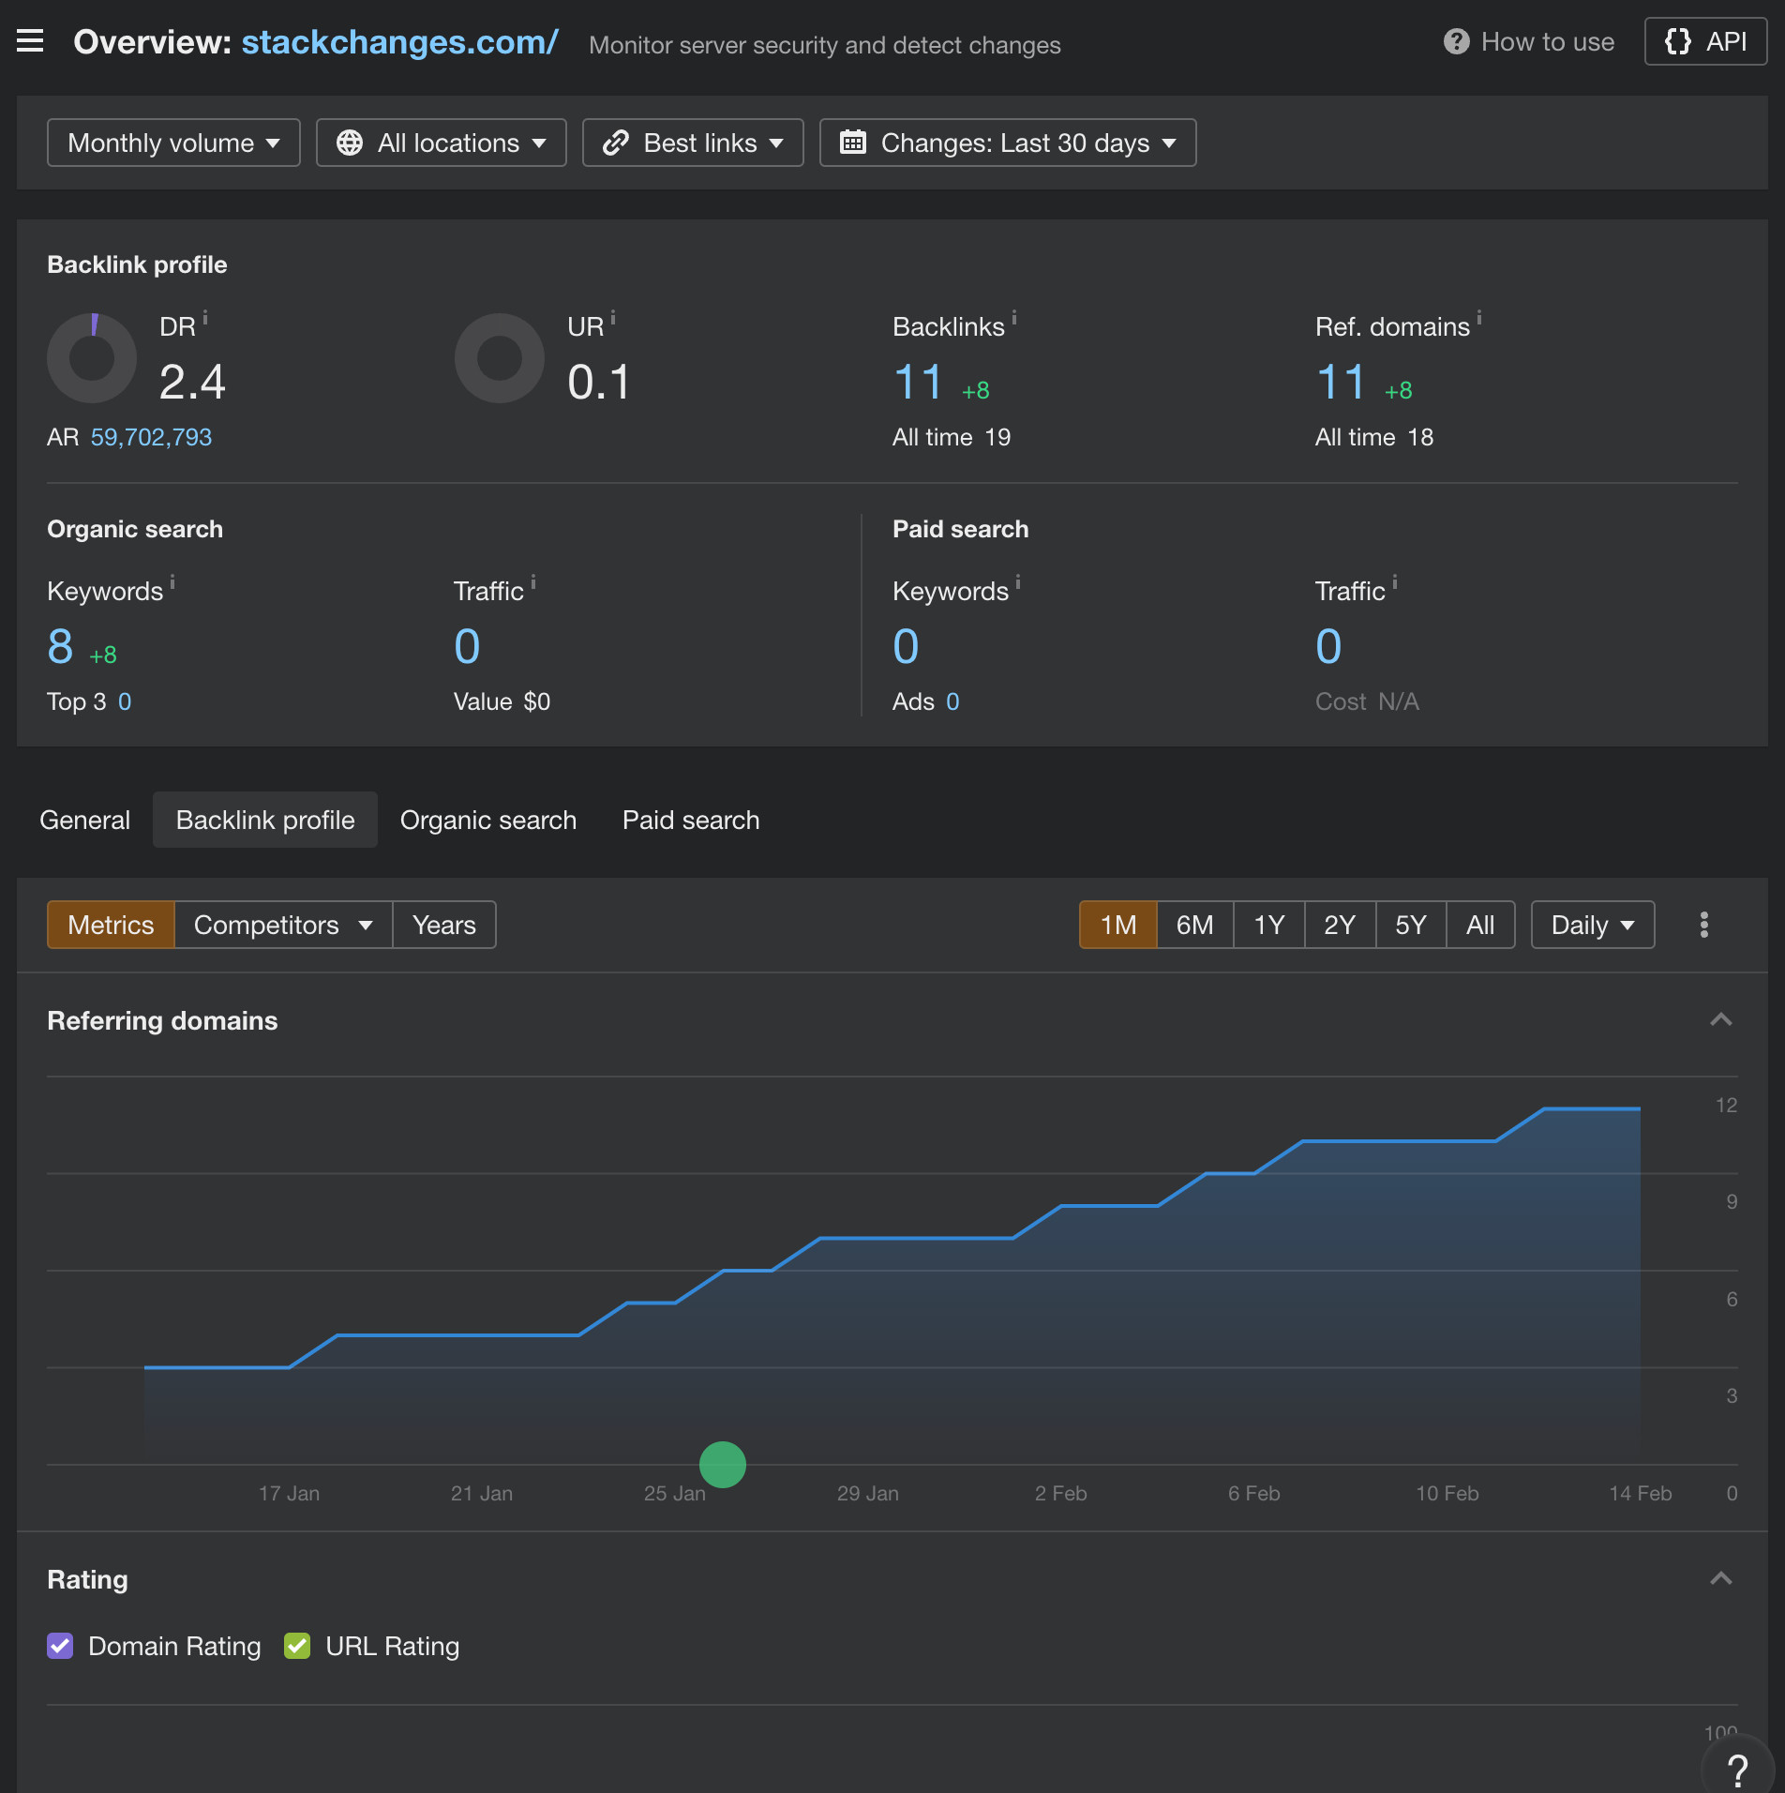
Task: Open the All locations dropdown
Action: (442, 143)
